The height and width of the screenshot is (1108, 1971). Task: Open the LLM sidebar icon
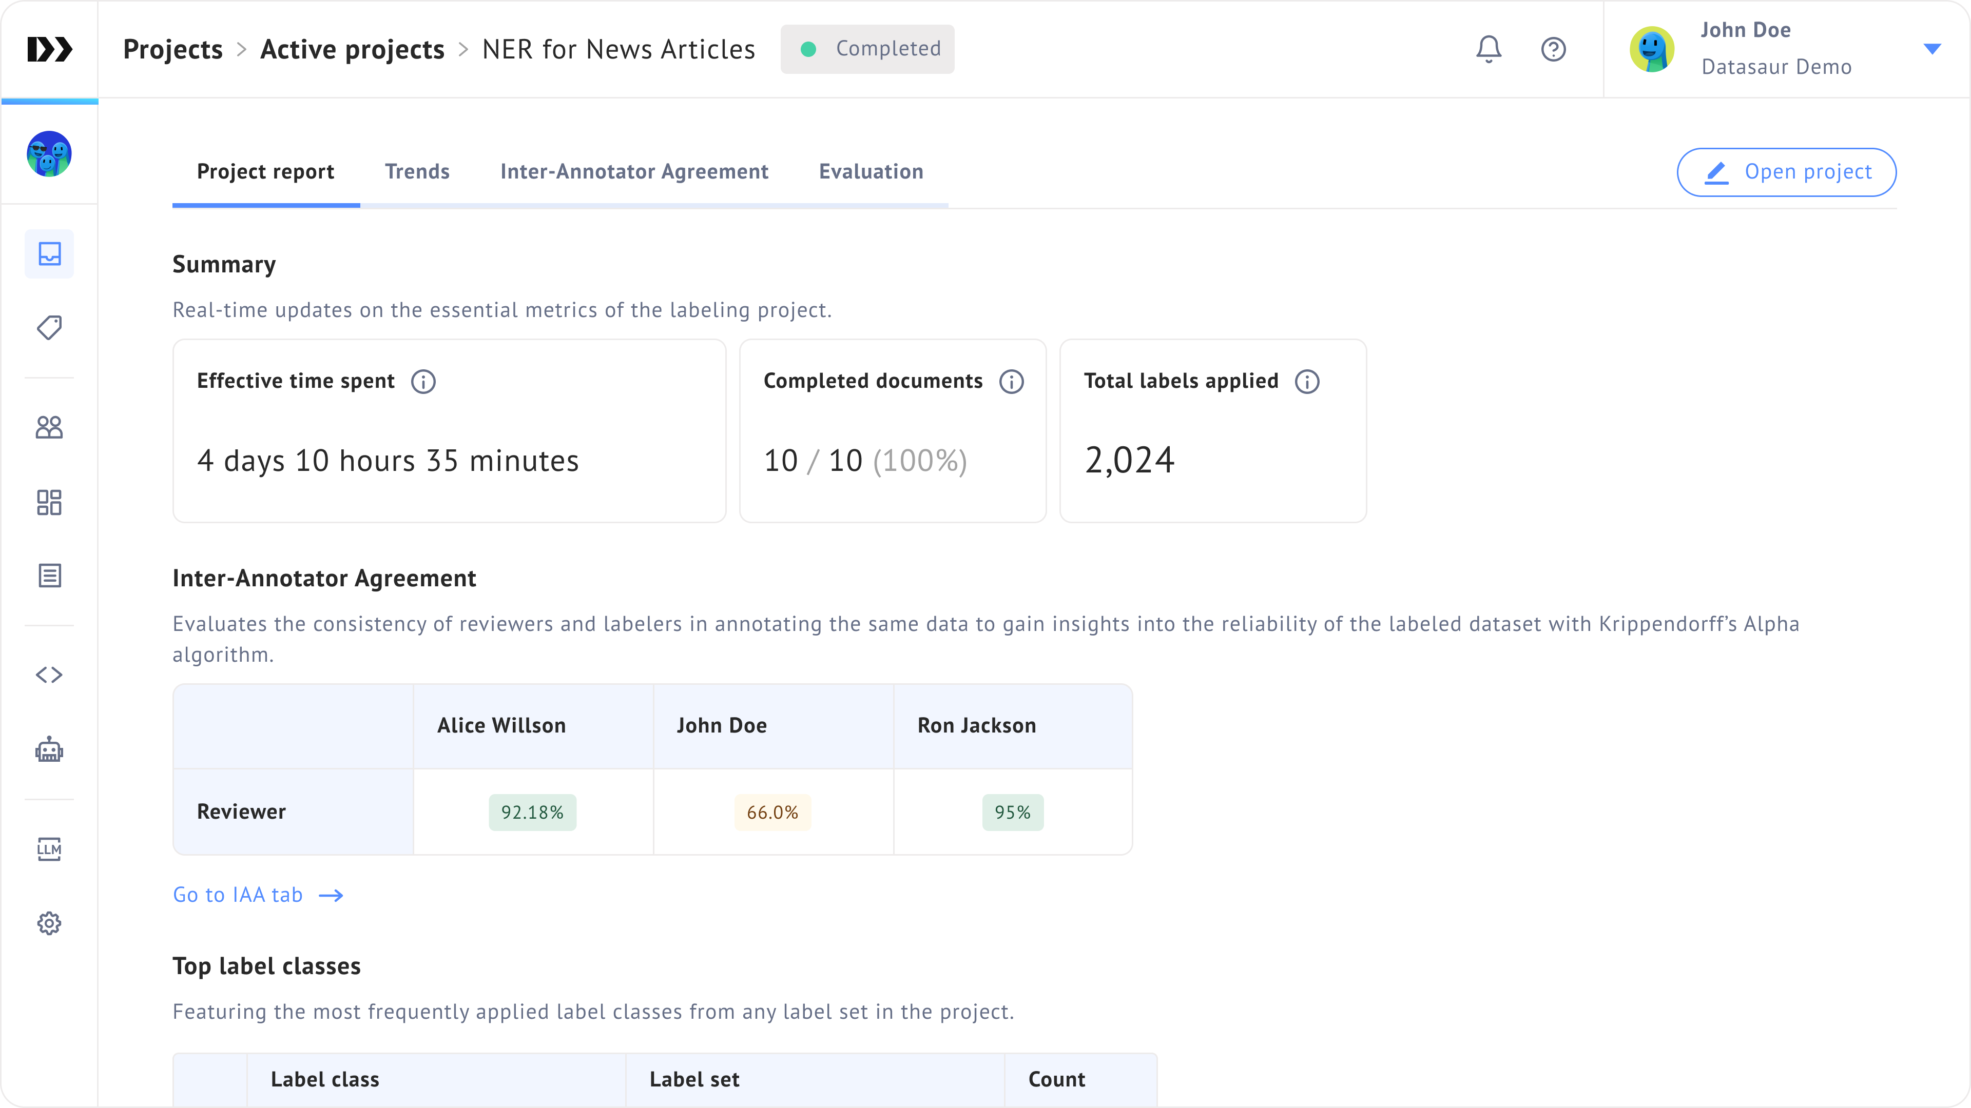pyautogui.click(x=50, y=849)
